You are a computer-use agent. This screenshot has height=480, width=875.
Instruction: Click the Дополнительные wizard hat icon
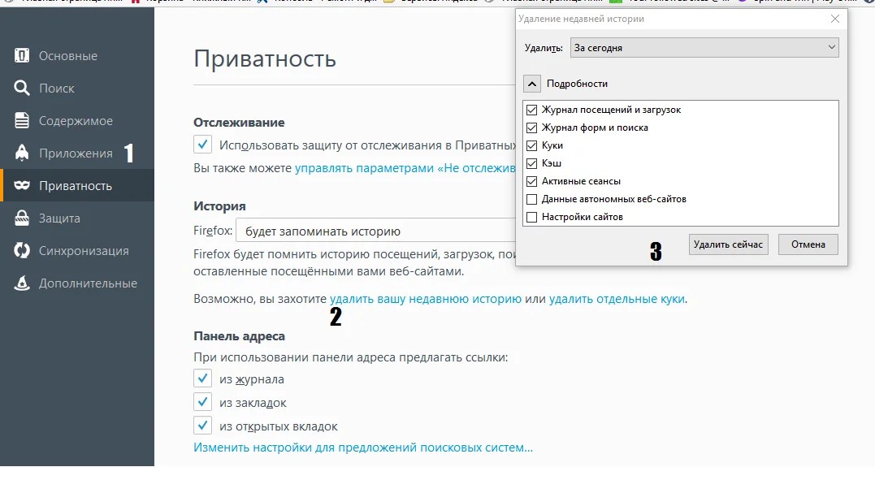(x=22, y=283)
